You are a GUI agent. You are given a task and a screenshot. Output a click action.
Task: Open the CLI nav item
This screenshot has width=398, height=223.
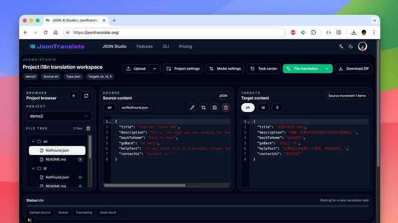pos(166,47)
